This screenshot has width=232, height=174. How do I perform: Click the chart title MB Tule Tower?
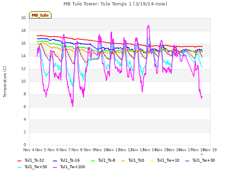[x=115, y=4]
